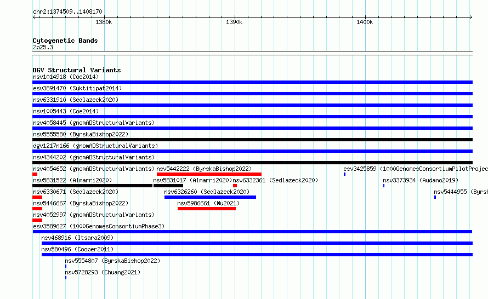Open variant nsv580496 (Cooper2011)
This screenshot has width=488, height=299.
(77, 249)
